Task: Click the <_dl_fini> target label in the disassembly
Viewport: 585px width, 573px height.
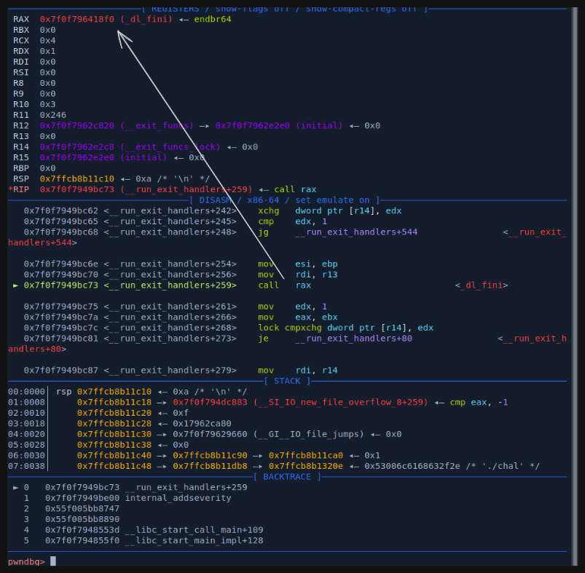Action: pos(482,285)
